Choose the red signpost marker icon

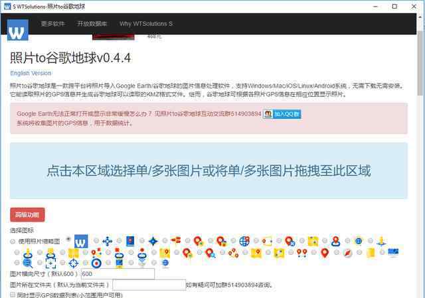point(175,240)
